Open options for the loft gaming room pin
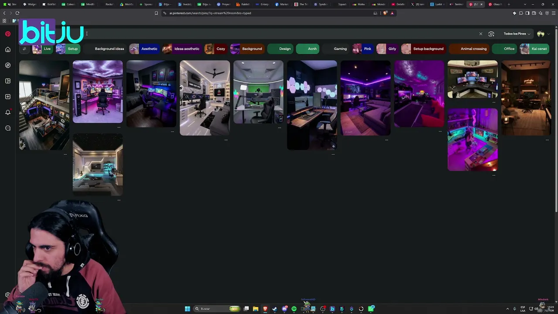This screenshot has height=314, width=558. click(x=65, y=154)
